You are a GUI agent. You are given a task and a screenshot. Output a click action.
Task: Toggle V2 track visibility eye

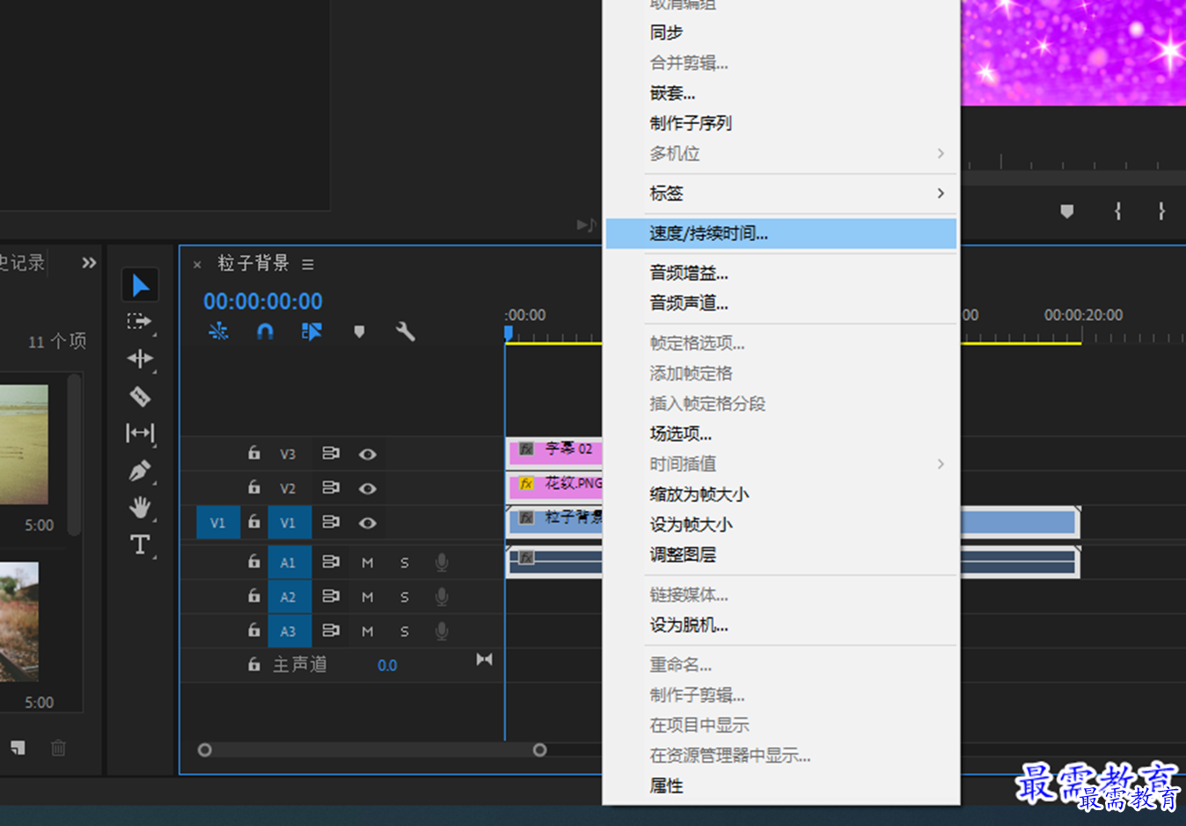368,488
